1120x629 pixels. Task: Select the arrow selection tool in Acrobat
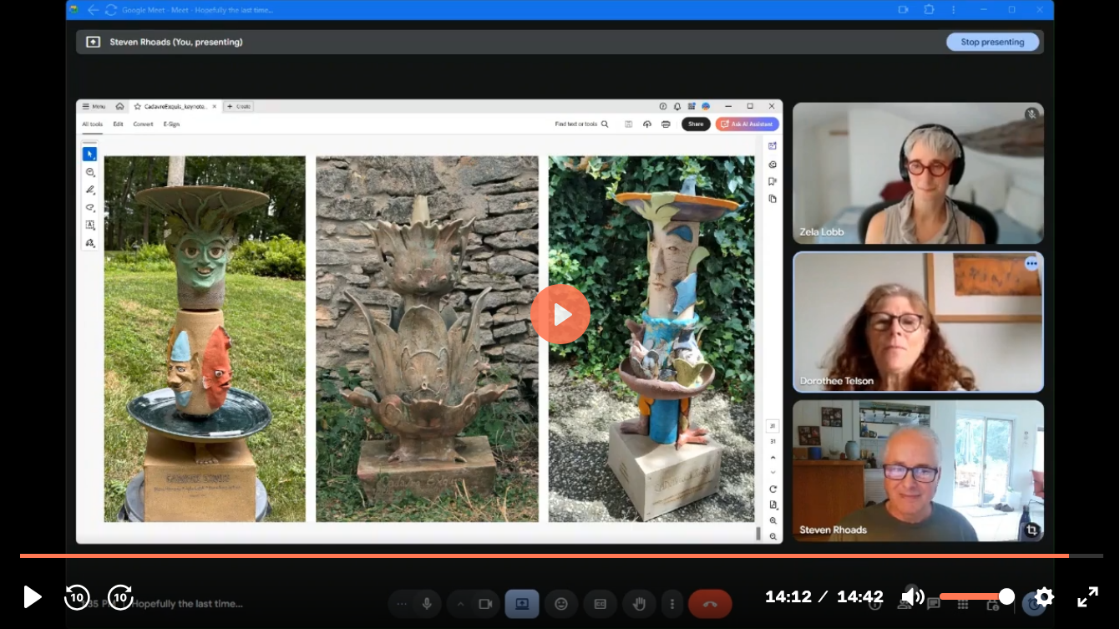click(x=89, y=155)
